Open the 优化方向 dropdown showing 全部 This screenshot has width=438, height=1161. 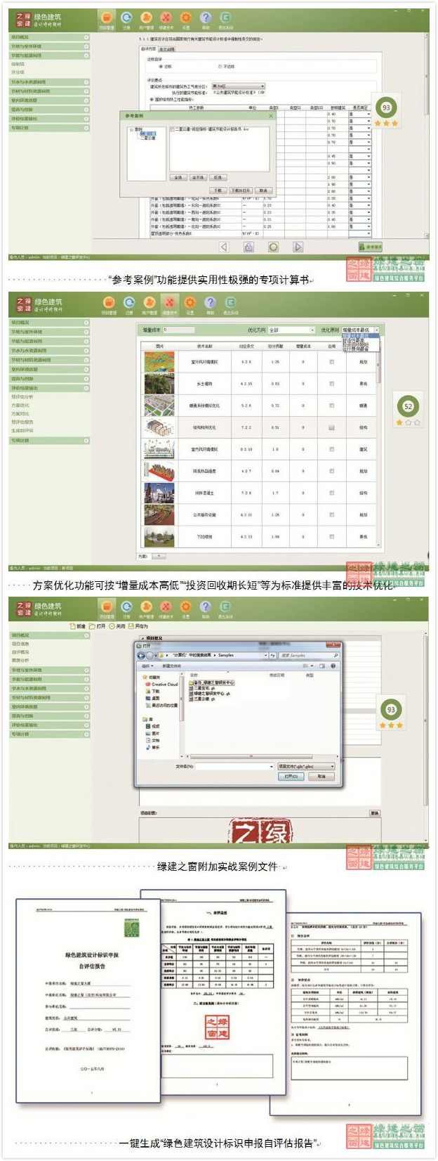coord(291,330)
